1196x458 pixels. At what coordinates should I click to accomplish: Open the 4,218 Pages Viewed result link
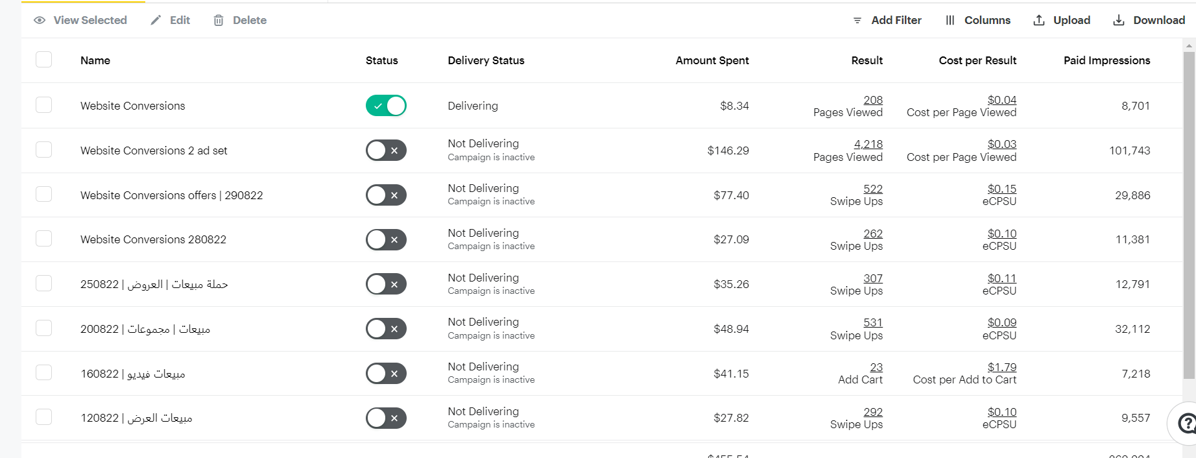[868, 144]
